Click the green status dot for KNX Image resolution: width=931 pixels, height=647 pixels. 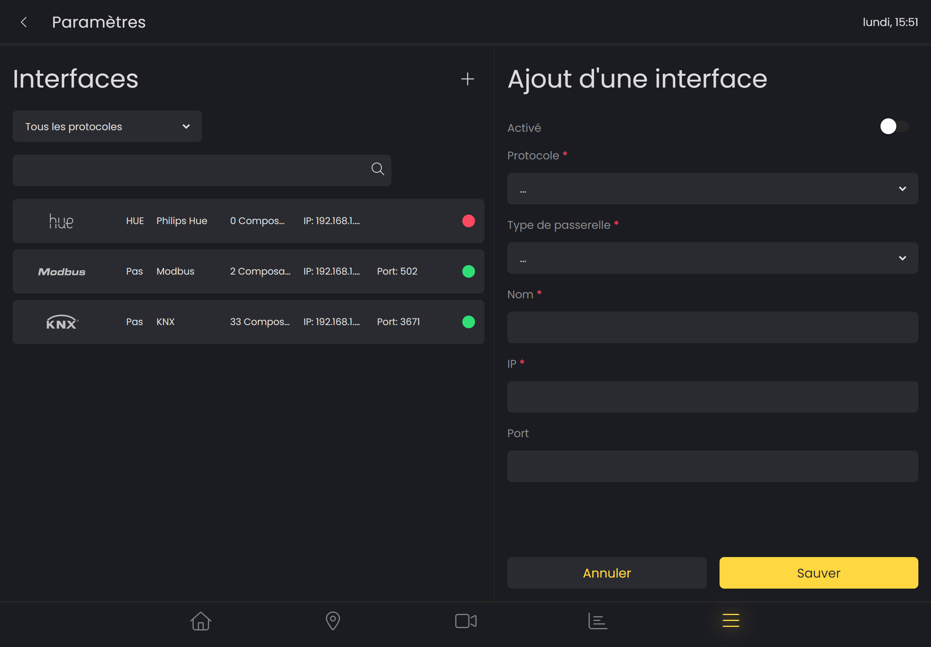pos(468,322)
